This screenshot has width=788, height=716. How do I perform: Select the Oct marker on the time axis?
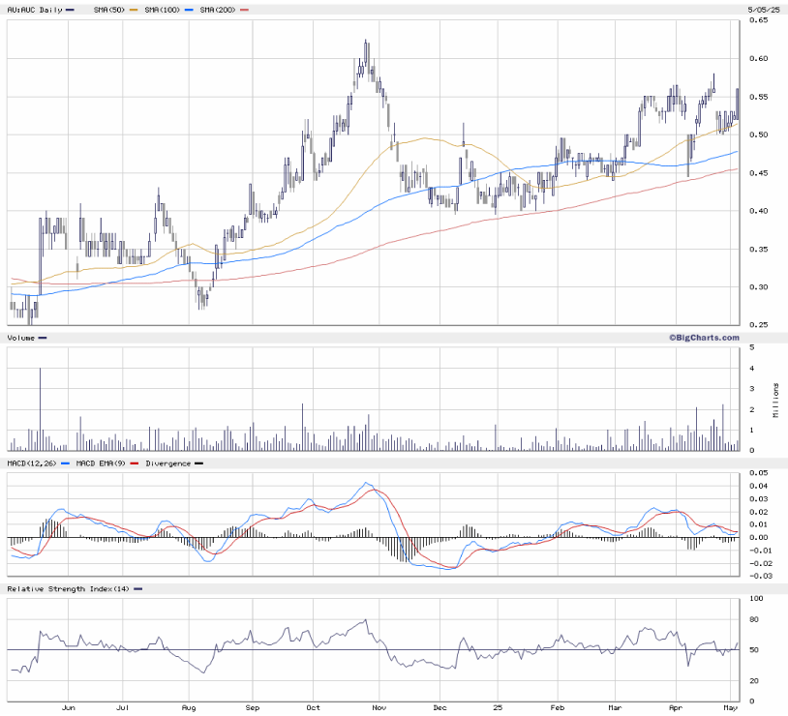click(312, 708)
